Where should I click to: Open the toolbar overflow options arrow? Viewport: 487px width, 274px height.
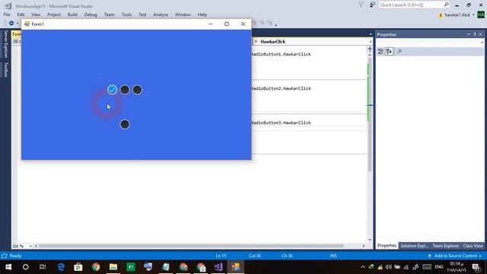[275, 24]
